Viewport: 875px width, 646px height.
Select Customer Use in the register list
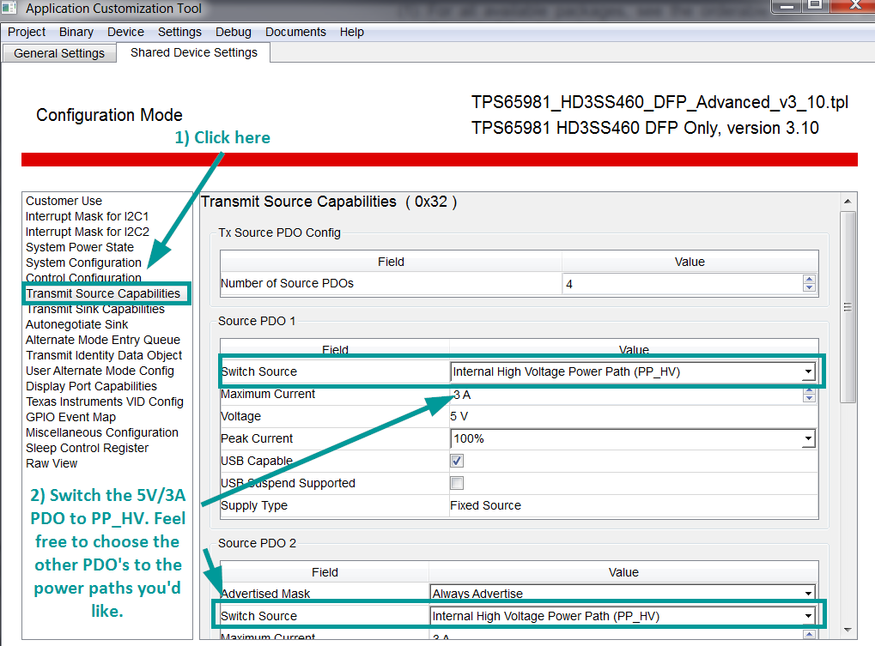pos(64,201)
